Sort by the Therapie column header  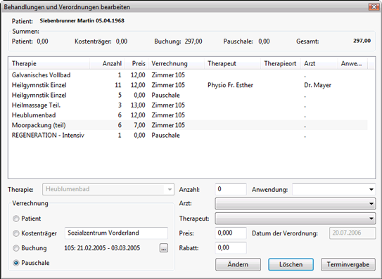coord(49,64)
